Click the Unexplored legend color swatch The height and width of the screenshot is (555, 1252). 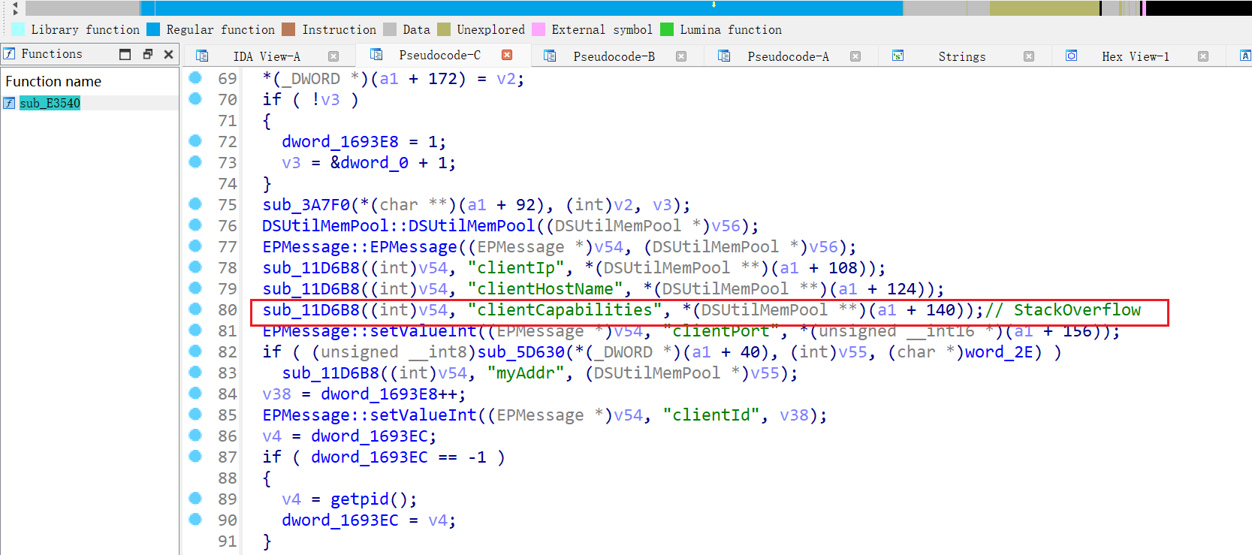pyautogui.click(x=444, y=29)
